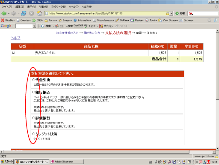Click the PageRank indicator
The height and width of the screenshot is (165, 219).
(78, 25)
